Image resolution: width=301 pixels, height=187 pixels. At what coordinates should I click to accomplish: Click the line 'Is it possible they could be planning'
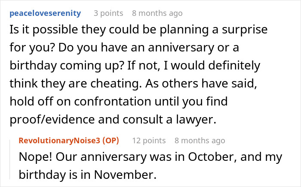coord(138,30)
